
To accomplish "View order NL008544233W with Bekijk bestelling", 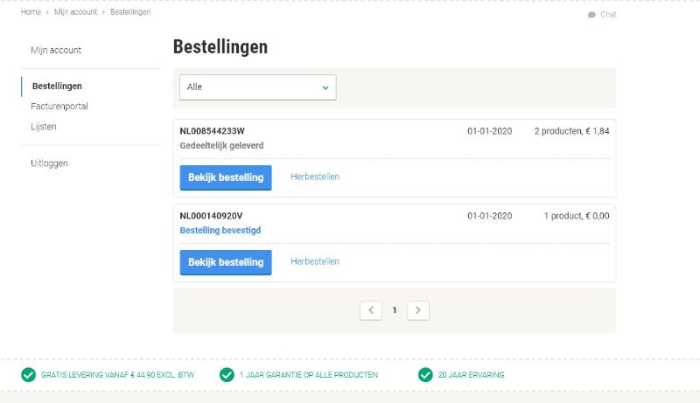I will [226, 177].
